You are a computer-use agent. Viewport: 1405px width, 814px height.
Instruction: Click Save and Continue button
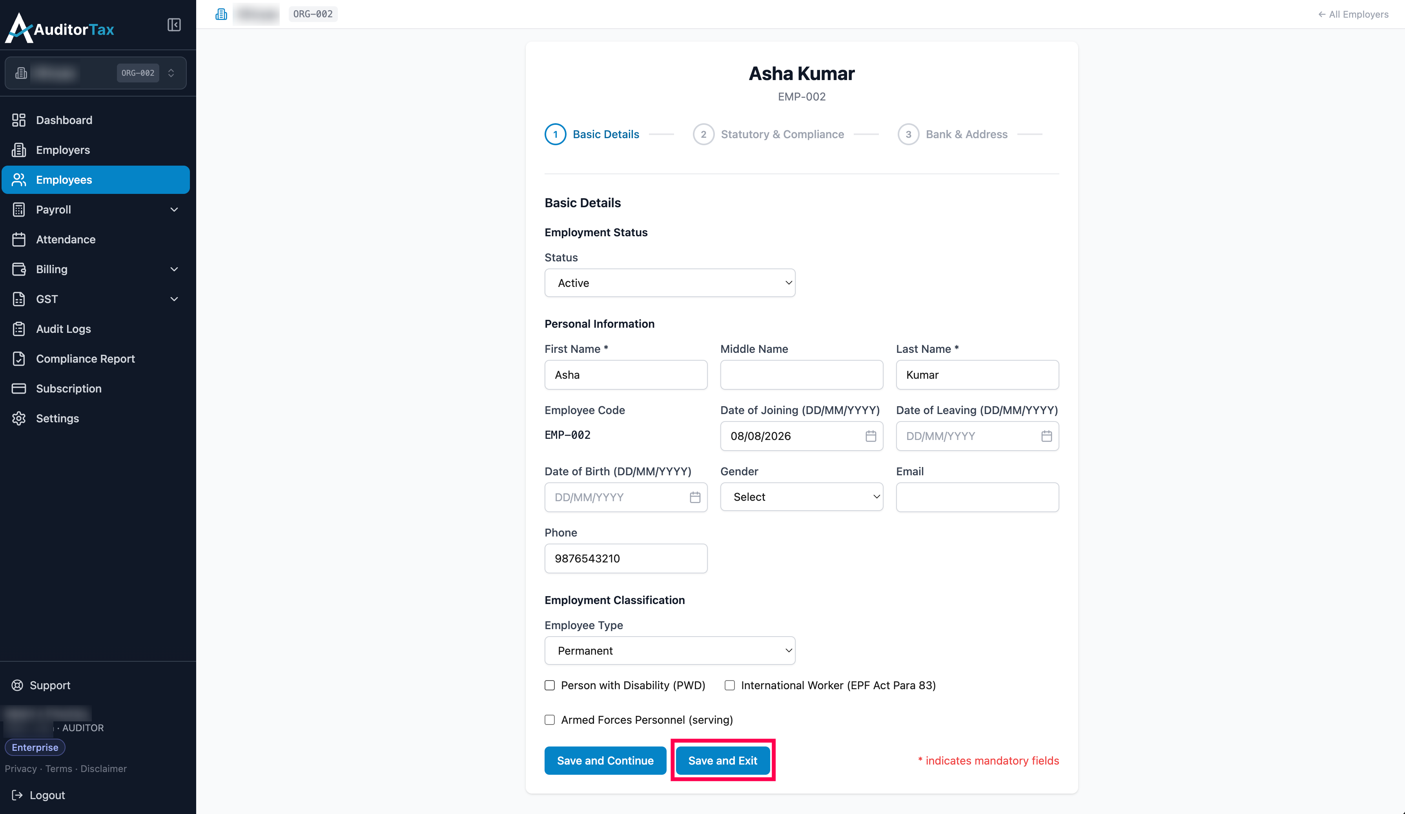(x=605, y=761)
